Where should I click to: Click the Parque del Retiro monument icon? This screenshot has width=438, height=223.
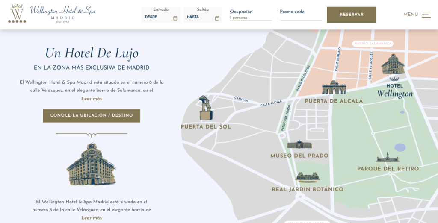[388, 157]
